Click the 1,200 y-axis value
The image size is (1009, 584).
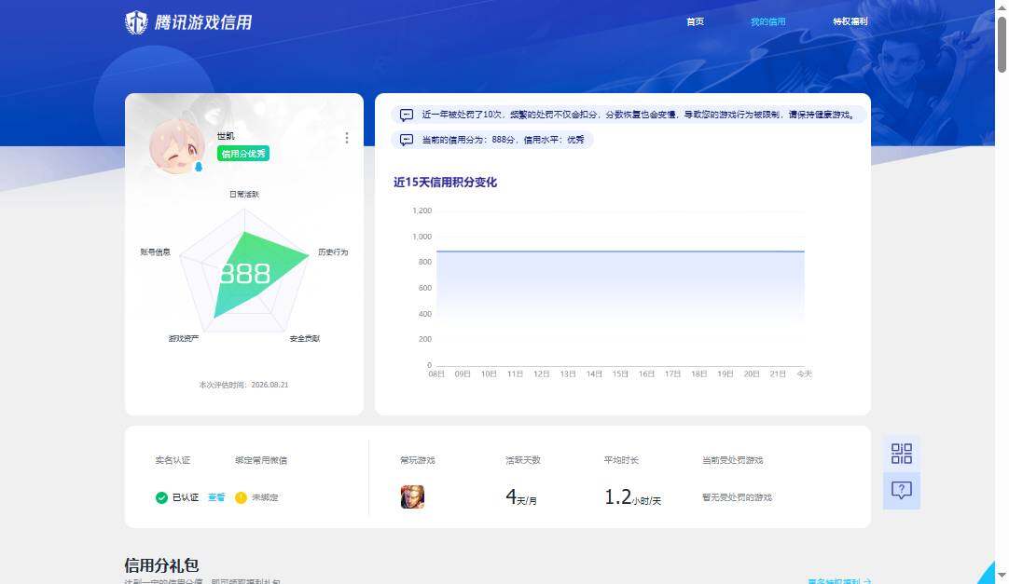[422, 211]
